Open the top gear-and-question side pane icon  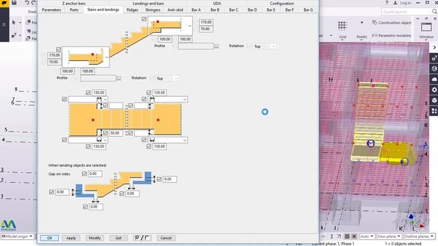pos(434,58)
